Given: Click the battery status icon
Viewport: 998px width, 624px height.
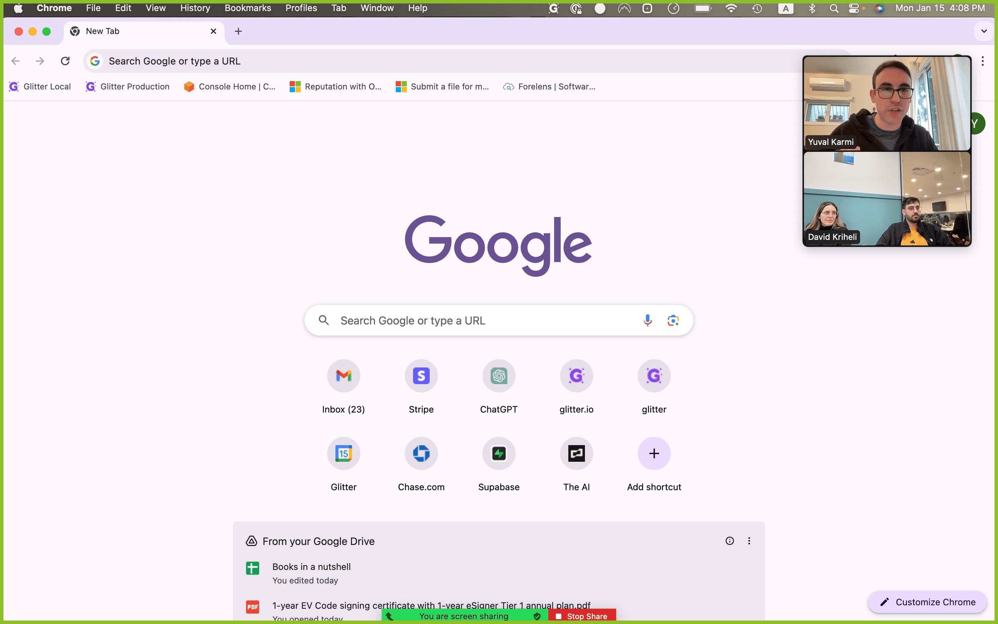Looking at the screenshot, I should tap(703, 8).
